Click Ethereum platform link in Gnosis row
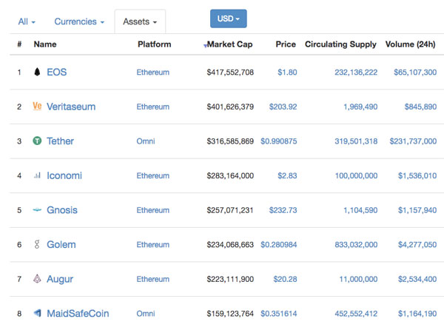 point(153,210)
